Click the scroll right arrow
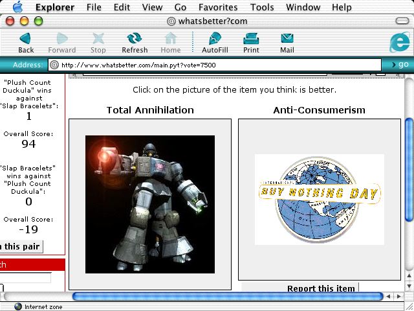This screenshot has width=414, height=311. (x=399, y=297)
